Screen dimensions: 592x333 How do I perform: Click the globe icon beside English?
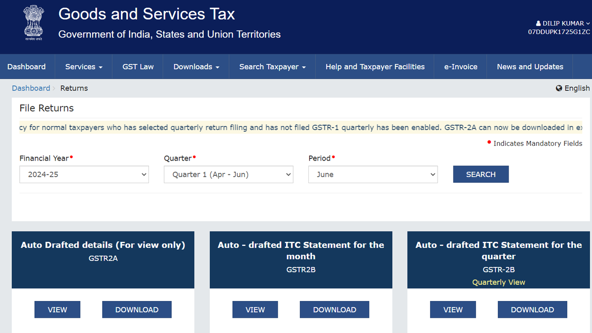pos(559,88)
